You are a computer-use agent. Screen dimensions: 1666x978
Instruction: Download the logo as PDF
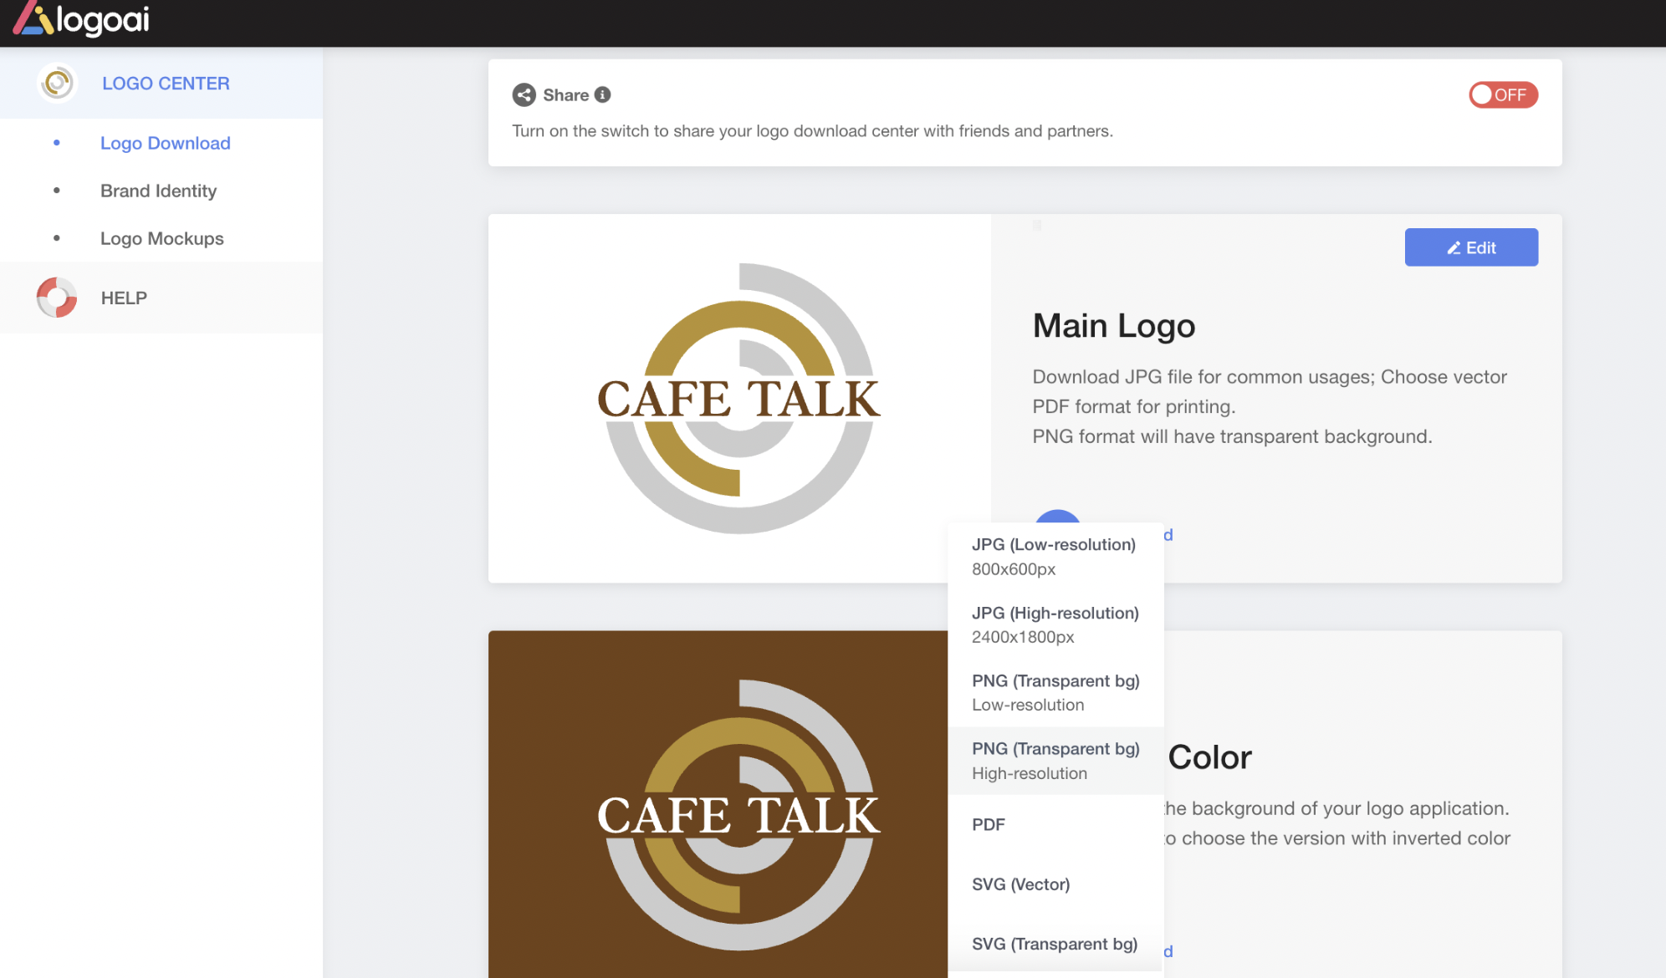click(989, 824)
